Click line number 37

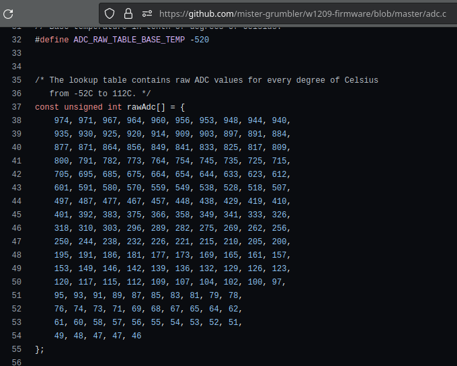tap(17, 107)
